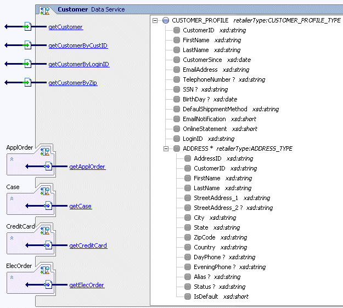Open the getCustomerByCustID function link

[x=78, y=45]
